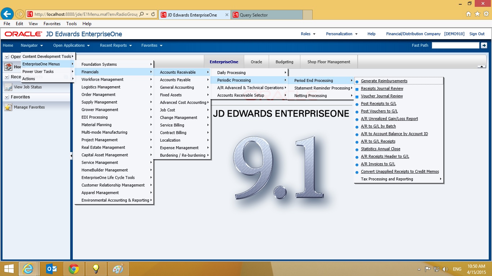
Task: Expand Tax Processing and Reporting submenu
Action: pos(399,179)
